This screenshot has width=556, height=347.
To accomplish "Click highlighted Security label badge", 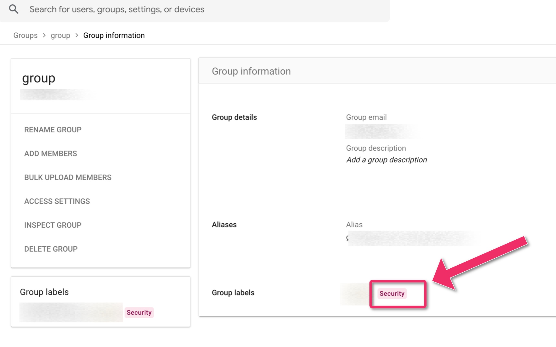I will pyautogui.click(x=392, y=293).
